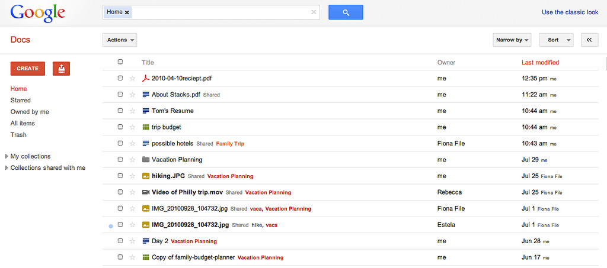Click Use the classic look link
The width and height of the screenshot is (607, 268).
(x=570, y=12)
